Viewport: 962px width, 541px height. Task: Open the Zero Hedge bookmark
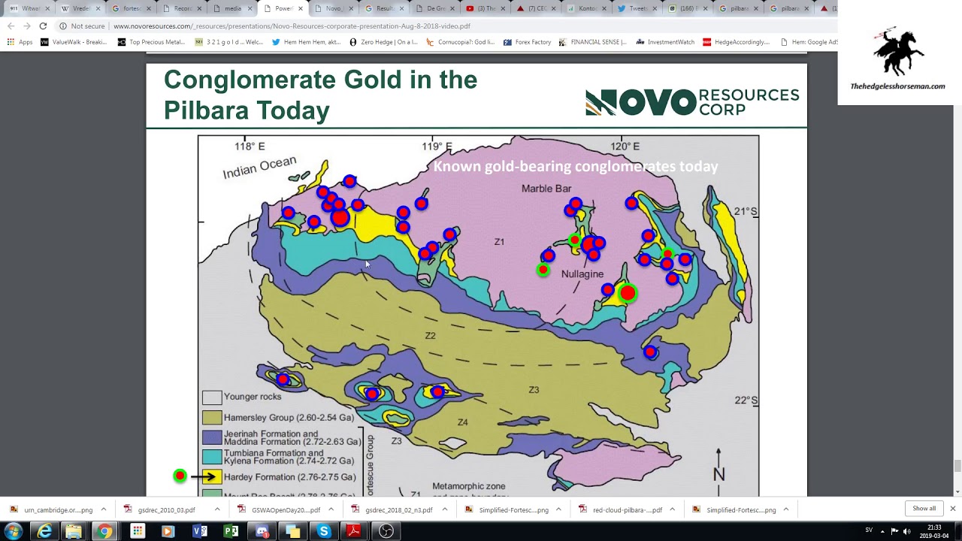[383, 42]
